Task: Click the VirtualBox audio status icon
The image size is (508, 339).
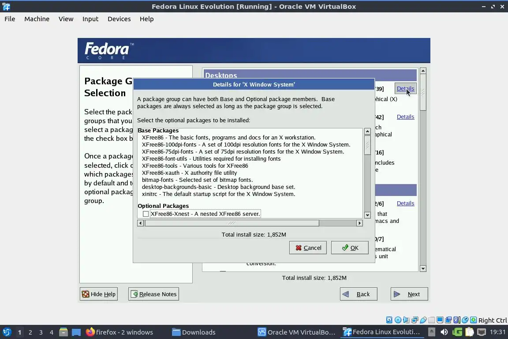Action: (x=406, y=320)
